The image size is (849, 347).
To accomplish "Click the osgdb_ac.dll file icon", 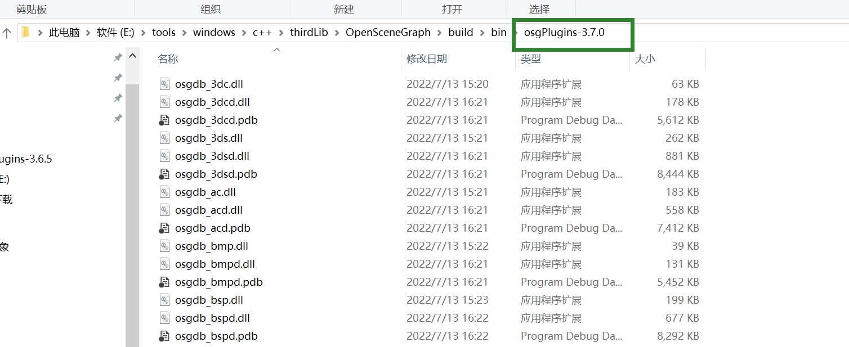I will click(x=164, y=192).
